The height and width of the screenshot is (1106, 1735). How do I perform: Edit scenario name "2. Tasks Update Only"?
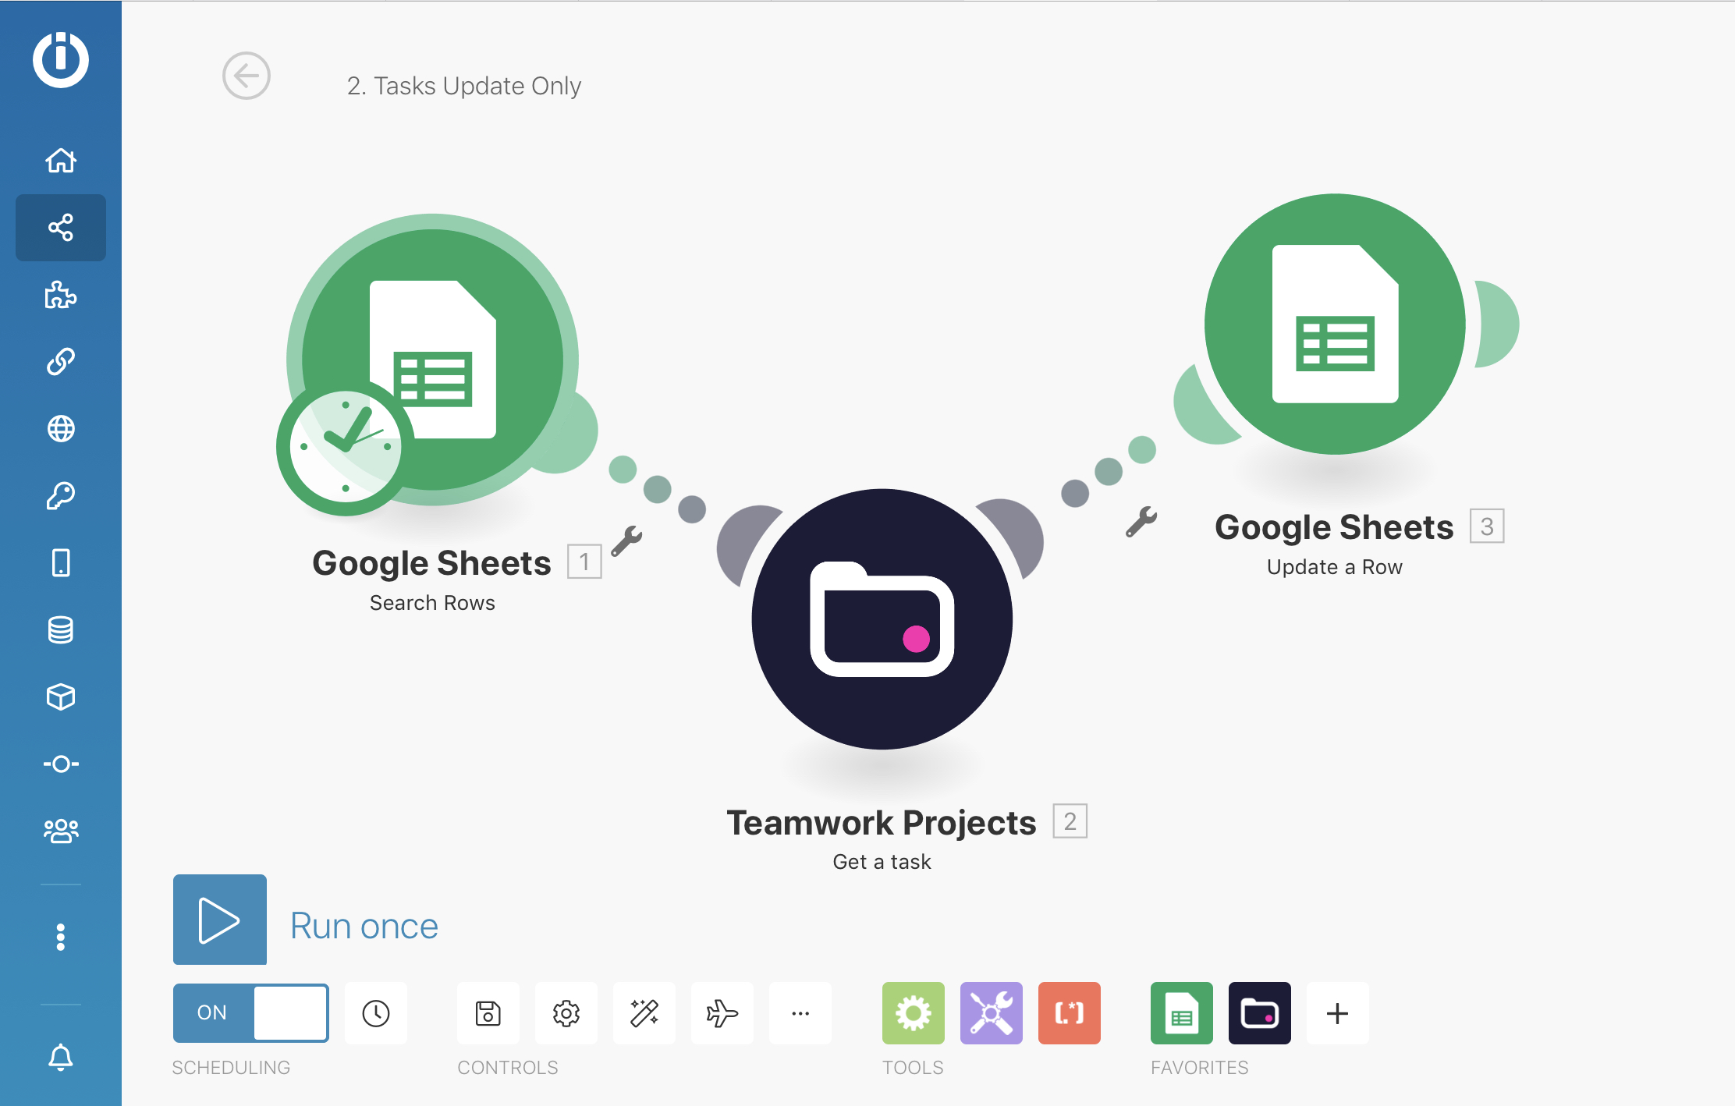pyautogui.click(x=464, y=86)
